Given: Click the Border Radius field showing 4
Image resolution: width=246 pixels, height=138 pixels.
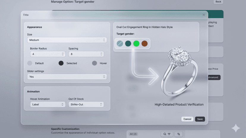Looking at the screenshot, I should coord(48,54).
